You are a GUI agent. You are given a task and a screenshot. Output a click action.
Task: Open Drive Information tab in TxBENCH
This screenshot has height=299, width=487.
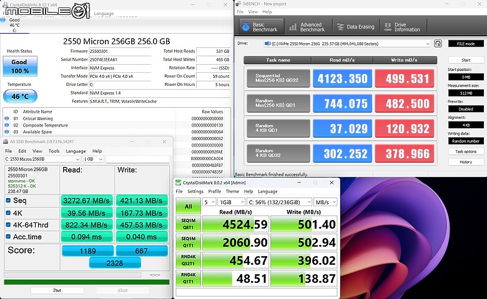pos(403,27)
